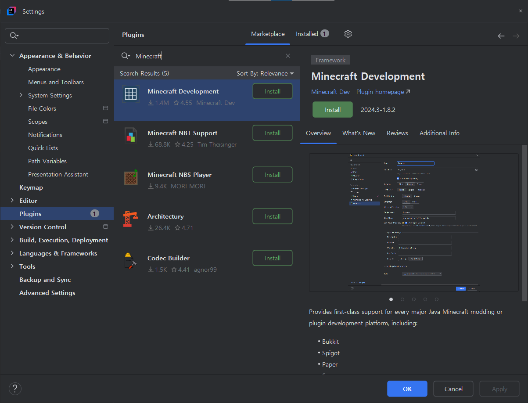
Task: Open the Minecraft Dev vendor link
Action: click(x=330, y=92)
